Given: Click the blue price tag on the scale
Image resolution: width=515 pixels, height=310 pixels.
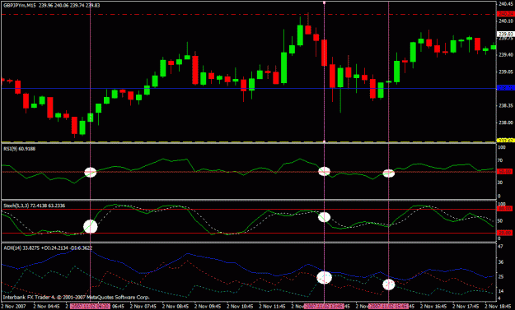Looking at the screenshot, I should (506, 88).
